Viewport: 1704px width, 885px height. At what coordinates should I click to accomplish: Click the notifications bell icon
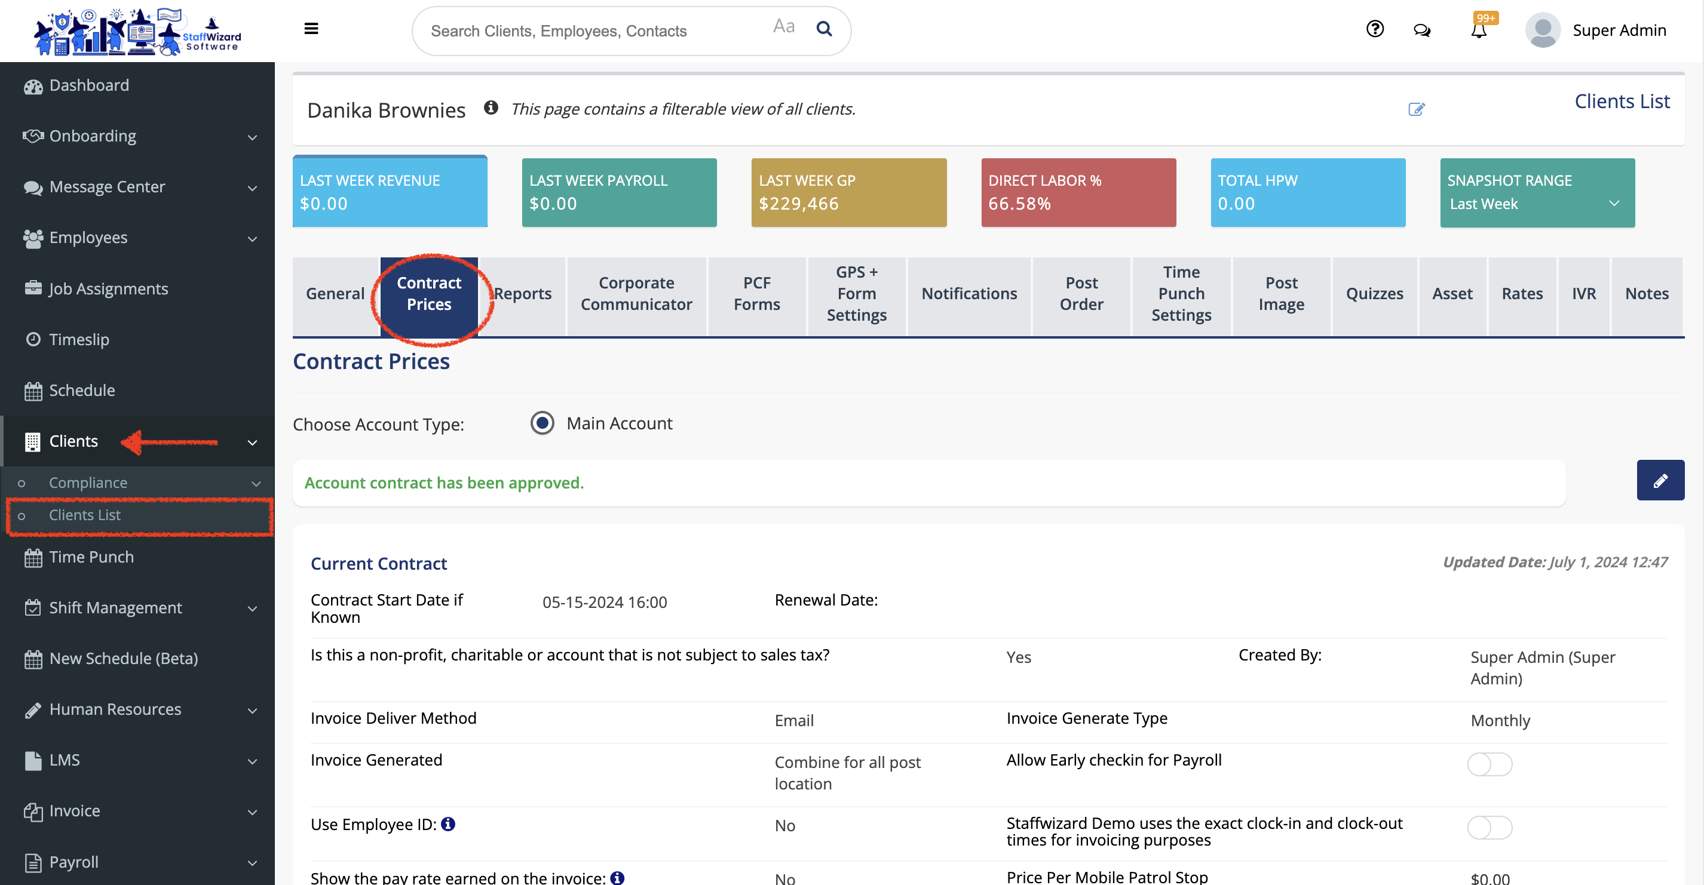[1478, 30]
